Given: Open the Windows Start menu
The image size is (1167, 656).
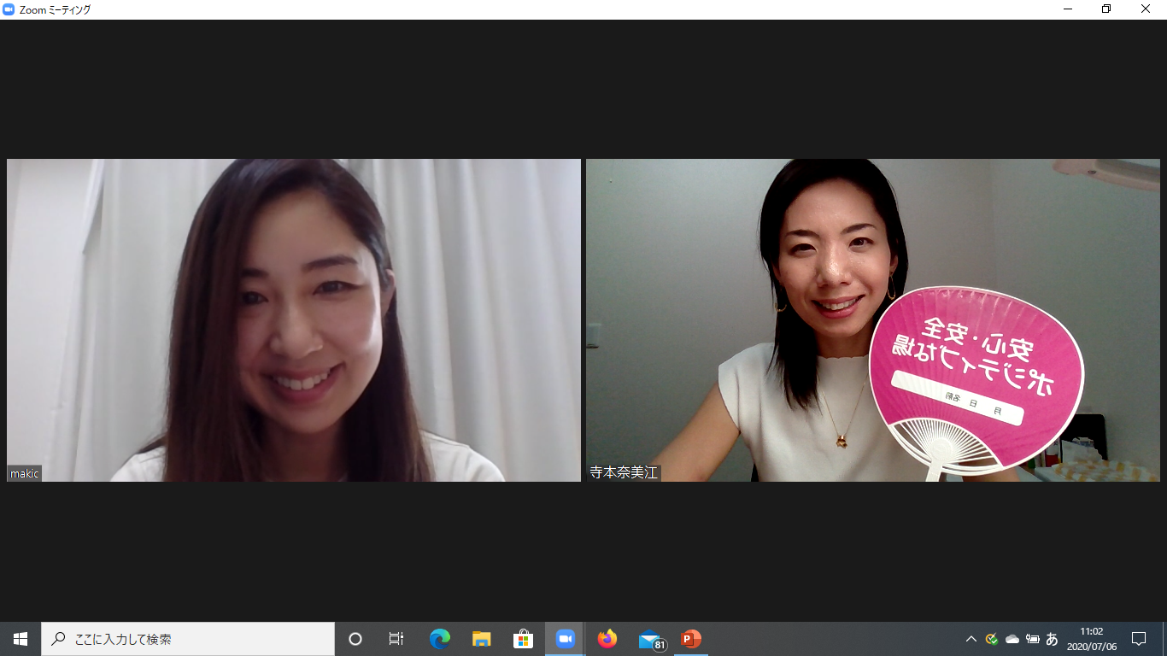Looking at the screenshot, I should click(x=21, y=639).
